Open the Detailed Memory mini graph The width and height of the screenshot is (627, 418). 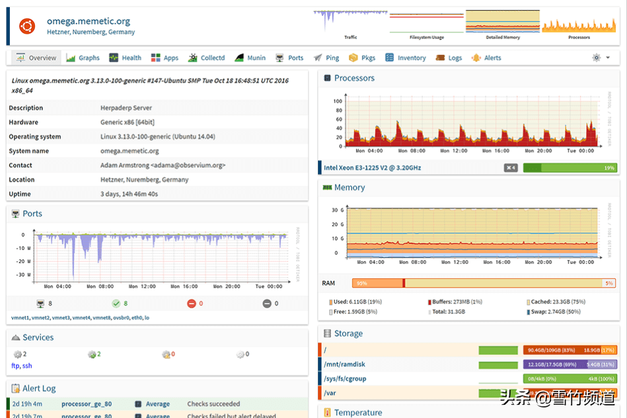click(502, 22)
